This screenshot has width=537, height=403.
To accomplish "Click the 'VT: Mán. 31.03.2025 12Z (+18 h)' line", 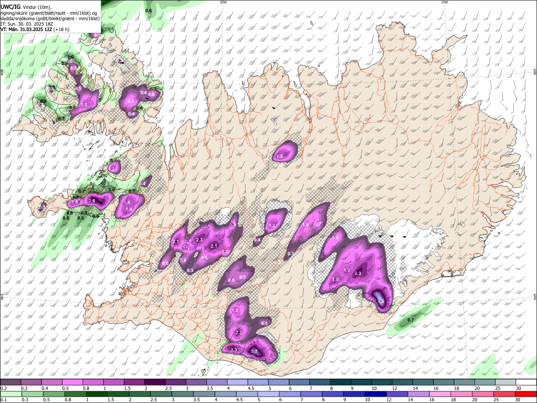I will (35, 29).
